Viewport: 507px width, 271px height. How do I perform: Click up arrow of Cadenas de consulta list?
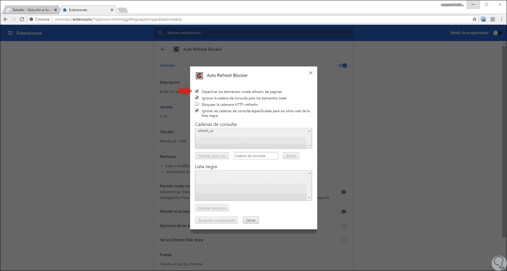pyautogui.click(x=309, y=131)
